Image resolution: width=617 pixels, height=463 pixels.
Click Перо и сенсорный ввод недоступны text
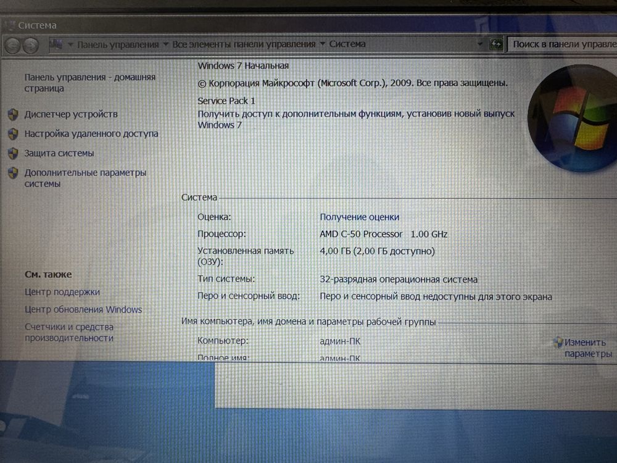(436, 296)
